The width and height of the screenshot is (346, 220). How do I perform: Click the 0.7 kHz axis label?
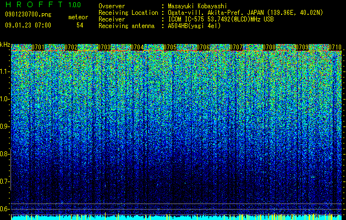coord(4,182)
